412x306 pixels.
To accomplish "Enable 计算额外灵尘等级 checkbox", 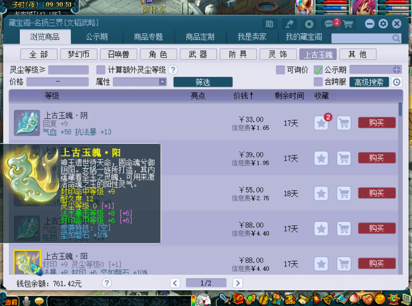I will click(101, 70).
